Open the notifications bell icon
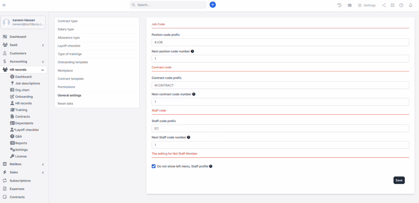The image size is (419, 203). point(410,5)
